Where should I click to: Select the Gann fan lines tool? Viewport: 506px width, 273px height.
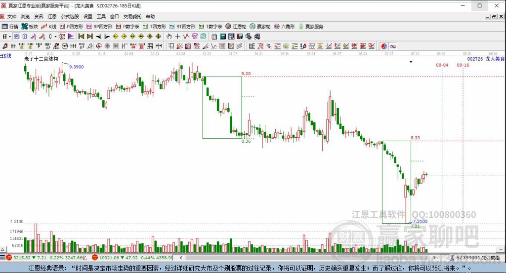coord(179,46)
